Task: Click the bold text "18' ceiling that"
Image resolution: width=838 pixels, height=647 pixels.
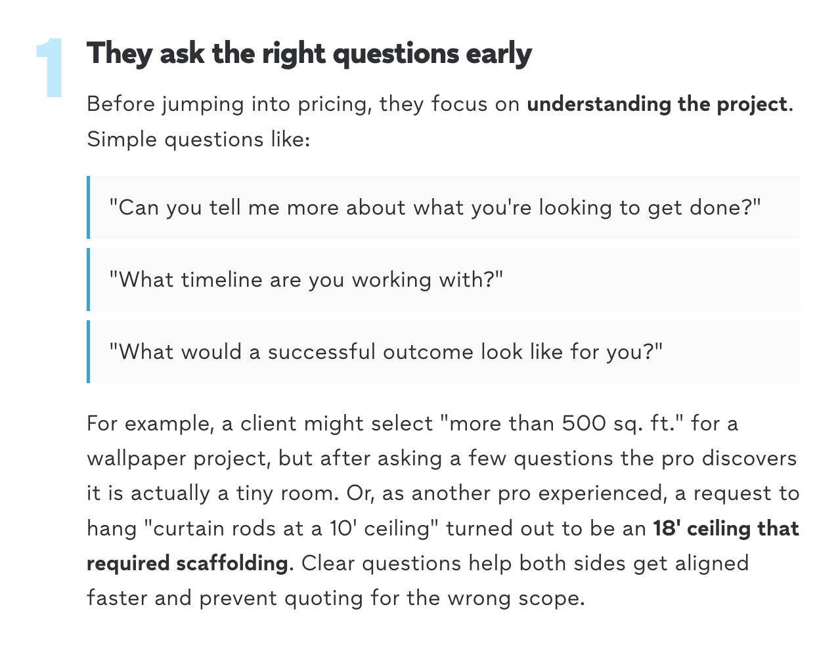Action: coord(726,528)
